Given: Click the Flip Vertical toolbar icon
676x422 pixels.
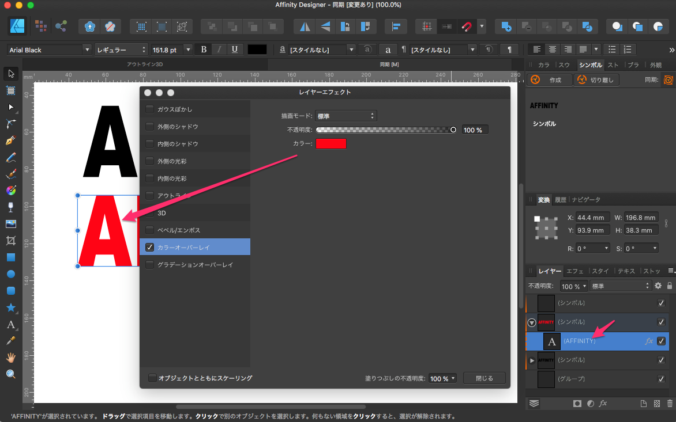Looking at the screenshot, I should click(x=325, y=26).
